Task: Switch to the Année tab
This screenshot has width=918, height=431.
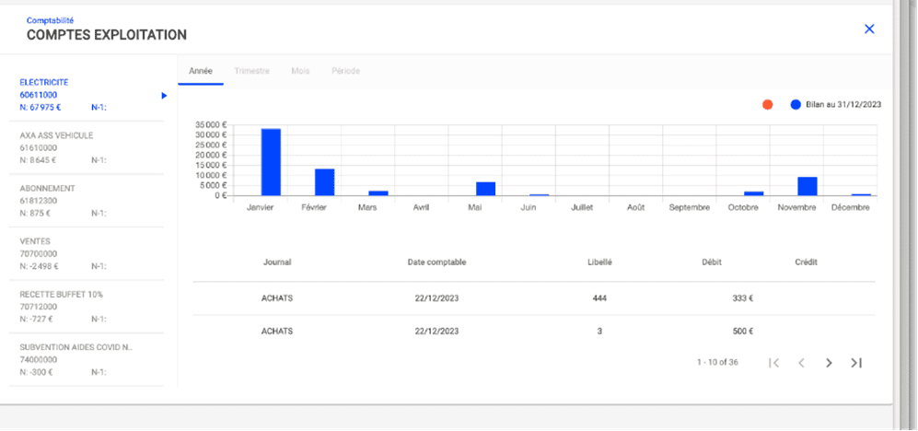Action: (x=201, y=71)
